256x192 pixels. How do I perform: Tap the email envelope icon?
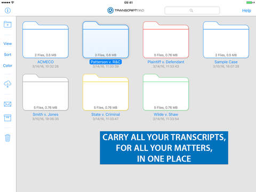click(x=7, y=104)
